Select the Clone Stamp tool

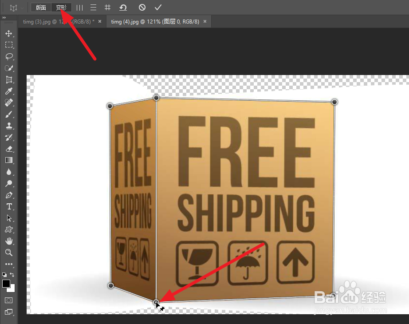pos(9,126)
